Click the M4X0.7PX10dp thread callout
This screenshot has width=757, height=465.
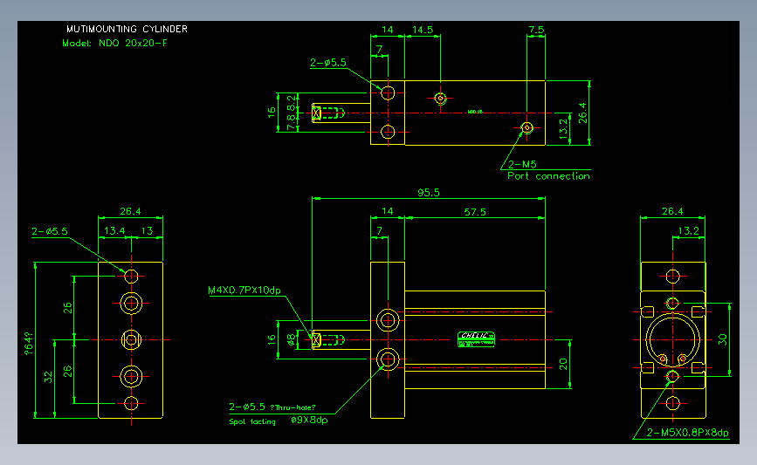(244, 290)
